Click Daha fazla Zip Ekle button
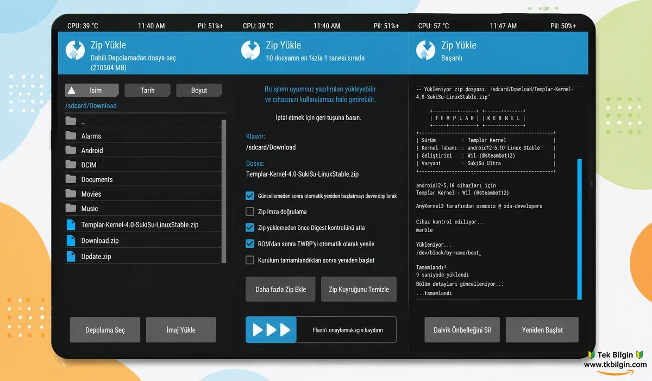The image size is (652, 381). point(280,289)
